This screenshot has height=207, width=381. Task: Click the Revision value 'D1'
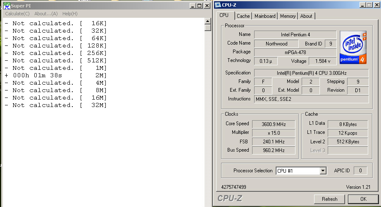coord(358,90)
